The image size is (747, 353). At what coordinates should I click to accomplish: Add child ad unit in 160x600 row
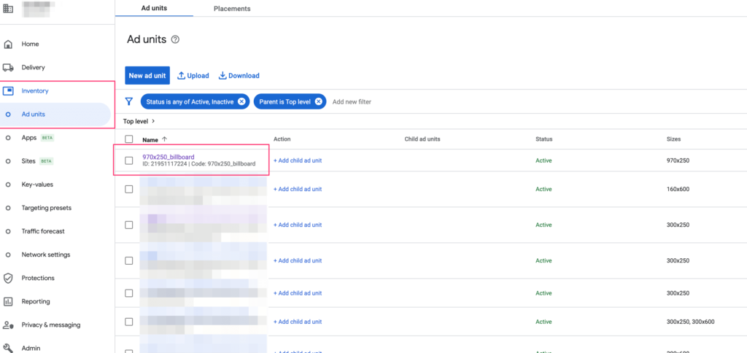(x=298, y=189)
